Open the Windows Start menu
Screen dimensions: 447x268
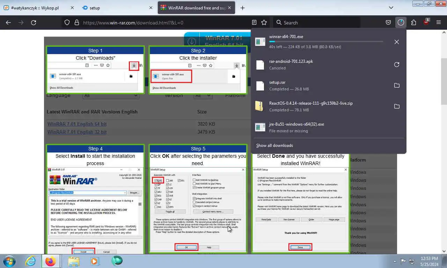tap(9, 261)
